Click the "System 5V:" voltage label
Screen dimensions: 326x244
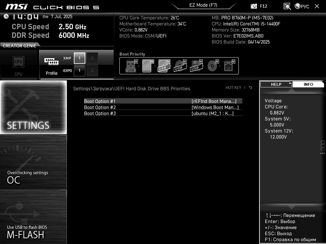tap(278, 119)
